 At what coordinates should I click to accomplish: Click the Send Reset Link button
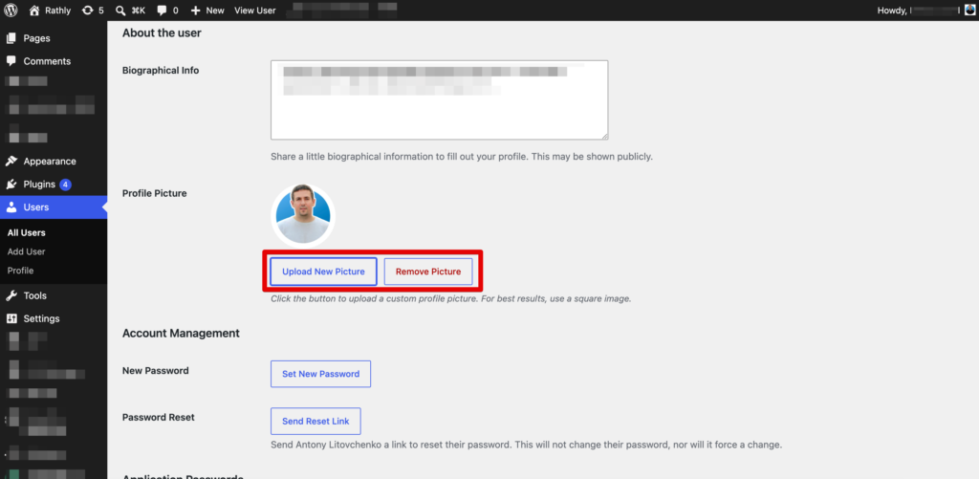pos(315,421)
